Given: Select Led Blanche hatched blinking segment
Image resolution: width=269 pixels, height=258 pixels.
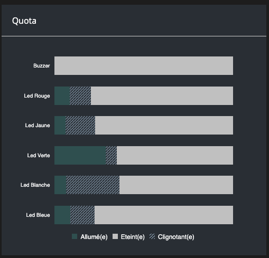Looking at the screenshot, I should click(x=92, y=185).
